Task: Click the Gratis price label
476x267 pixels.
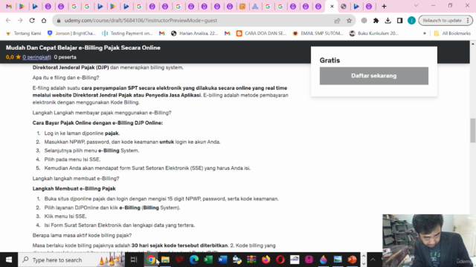Action: pyautogui.click(x=329, y=61)
